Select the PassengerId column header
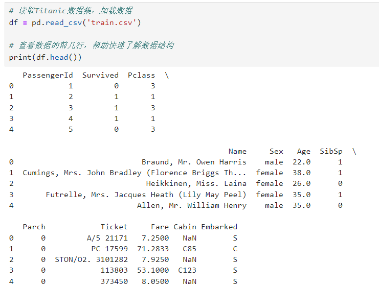 click(48, 75)
